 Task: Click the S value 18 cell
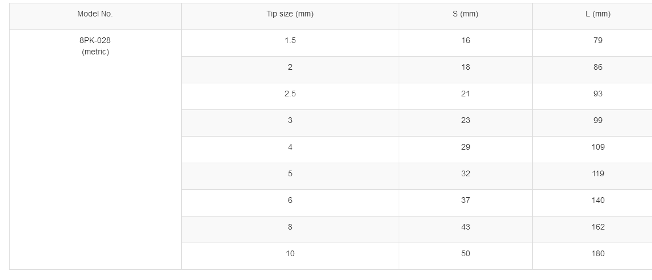pos(465,67)
